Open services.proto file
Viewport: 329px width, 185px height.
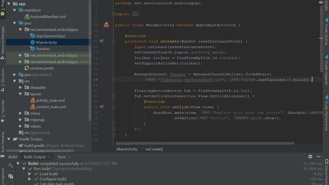(42, 68)
